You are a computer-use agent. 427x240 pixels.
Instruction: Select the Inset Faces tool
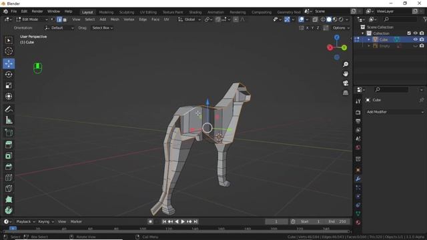(9, 156)
